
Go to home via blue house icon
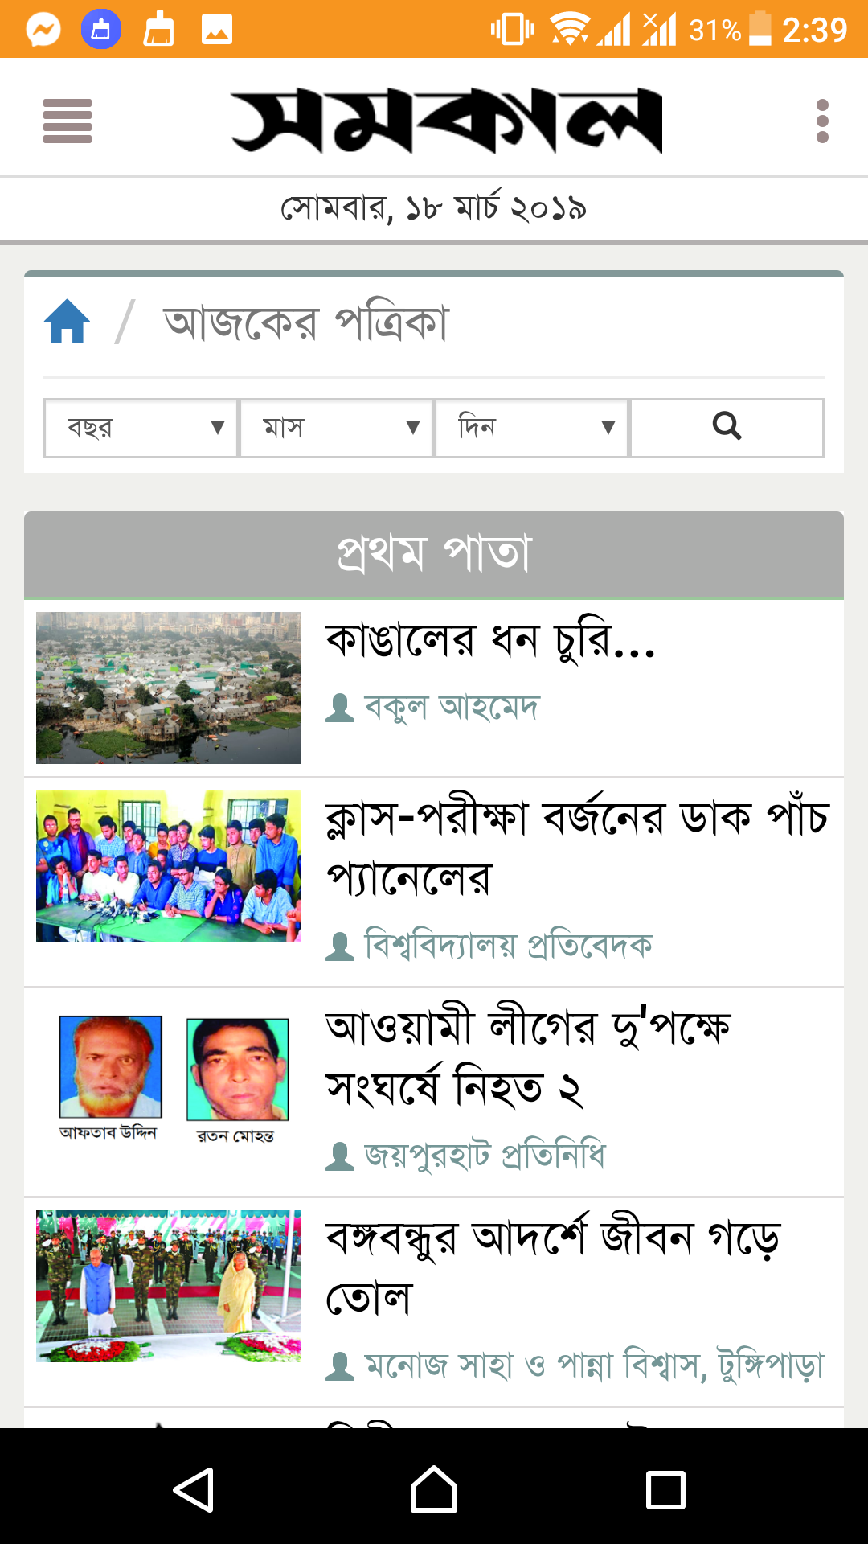pos(67,322)
